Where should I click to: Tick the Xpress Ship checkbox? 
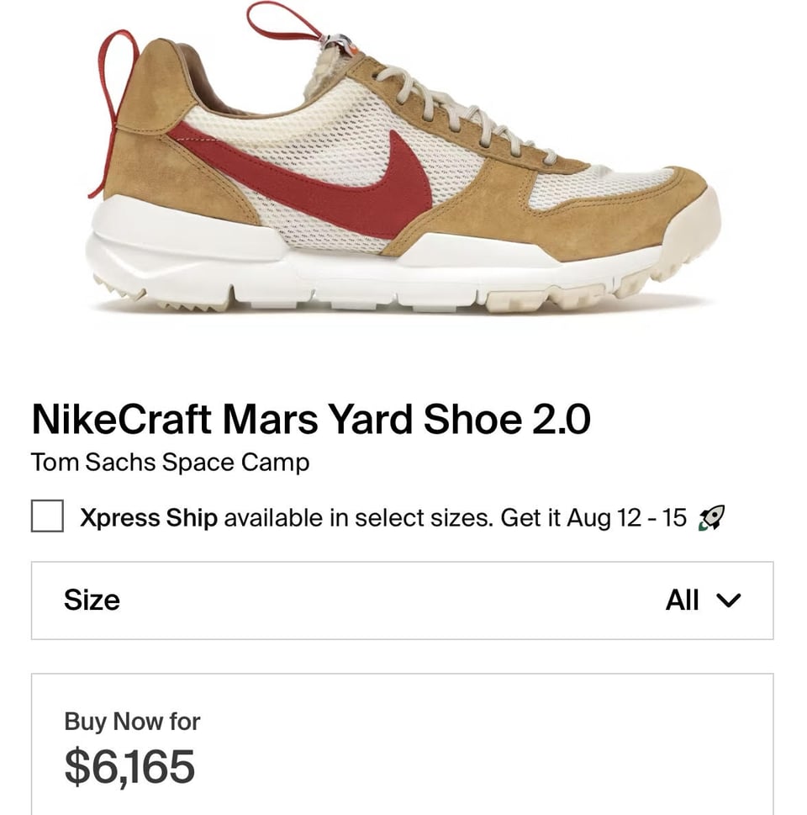pyautogui.click(x=47, y=516)
